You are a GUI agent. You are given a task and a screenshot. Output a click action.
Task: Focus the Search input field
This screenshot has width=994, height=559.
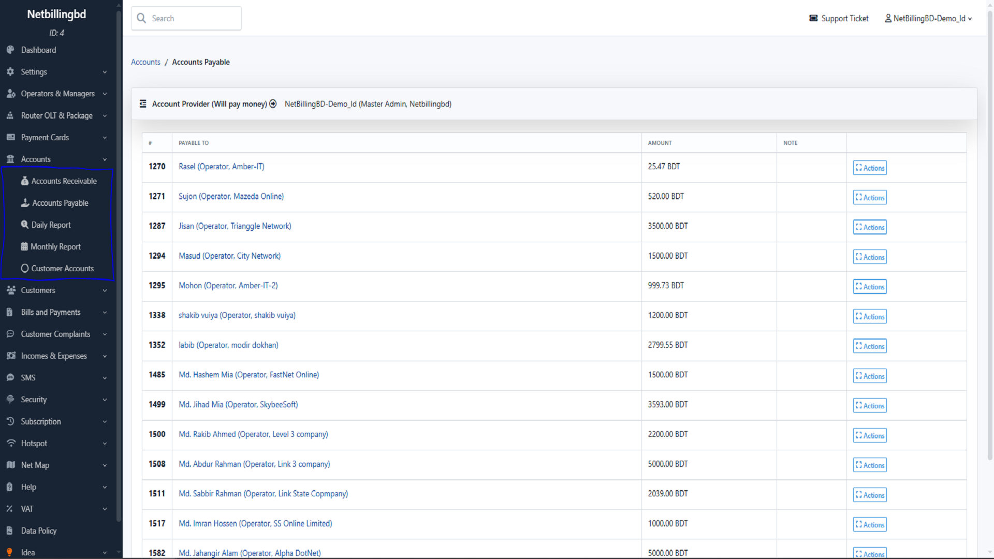(x=194, y=19)
